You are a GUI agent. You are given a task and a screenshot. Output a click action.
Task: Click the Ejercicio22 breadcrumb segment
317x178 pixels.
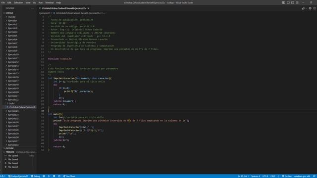pos(44,13)
